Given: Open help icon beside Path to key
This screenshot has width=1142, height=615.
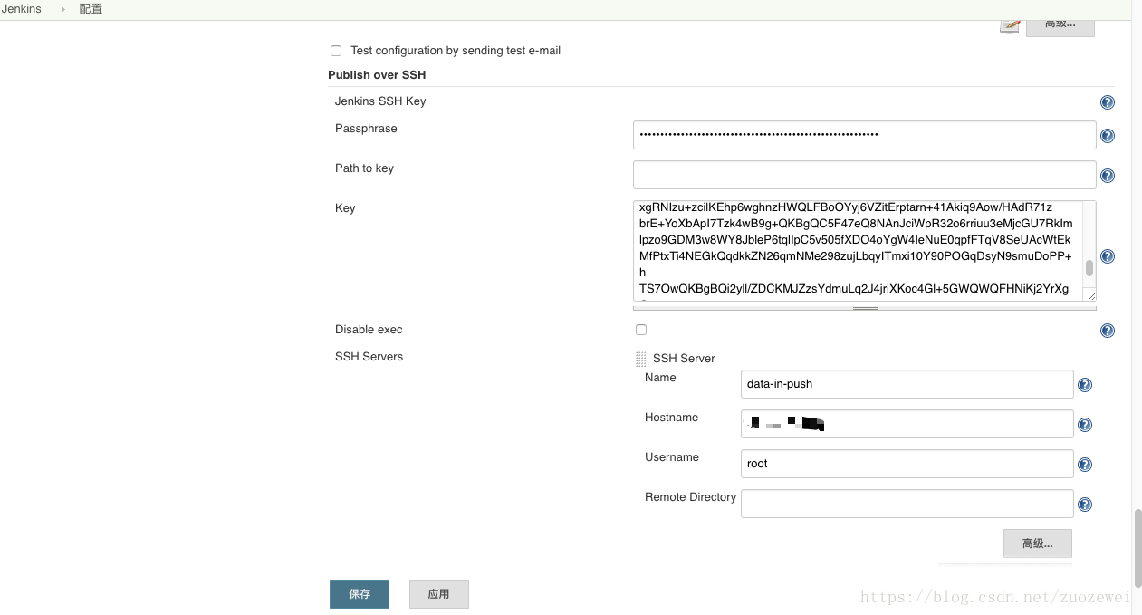Looking at the screenshot, I should (1107, 176).
